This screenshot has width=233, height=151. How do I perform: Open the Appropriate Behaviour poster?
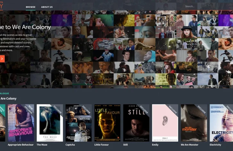pos(21,123)
